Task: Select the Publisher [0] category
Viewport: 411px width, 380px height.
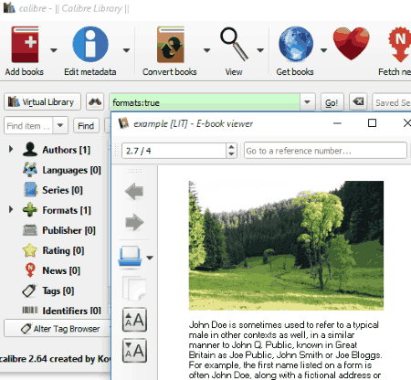Action: tap(68, 230)
